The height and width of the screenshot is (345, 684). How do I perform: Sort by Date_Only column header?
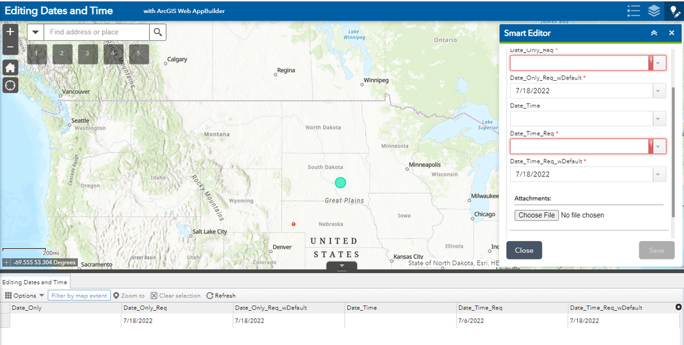66,308
